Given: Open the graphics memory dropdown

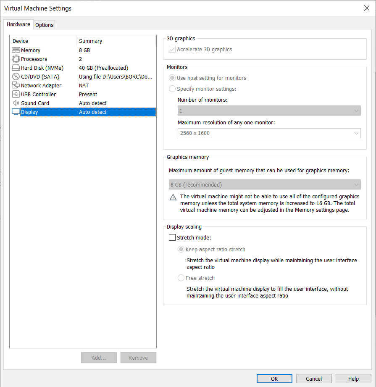Looking at the screenshot, I should pyautogui.click(x=357, y=184).
